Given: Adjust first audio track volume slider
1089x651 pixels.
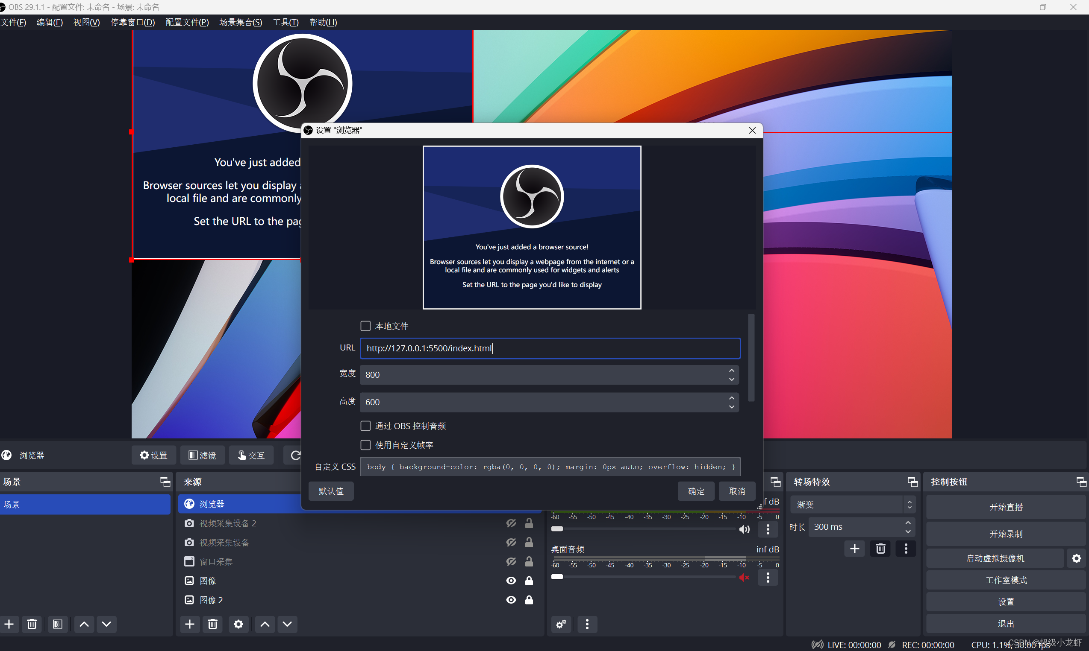Looking at the screenshot, I should (x=557, y=528).
